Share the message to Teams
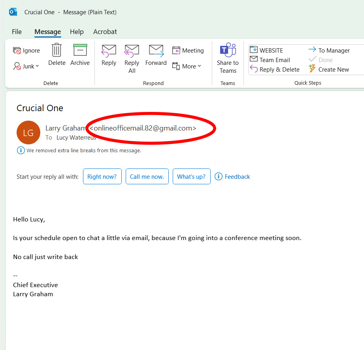This screenshot has height=350, width=364. (x=228, y=58)
